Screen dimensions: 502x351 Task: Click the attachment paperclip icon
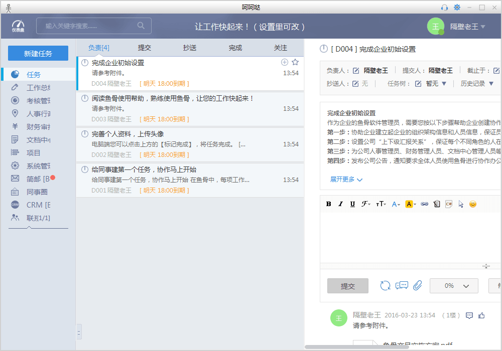(418, 285)
